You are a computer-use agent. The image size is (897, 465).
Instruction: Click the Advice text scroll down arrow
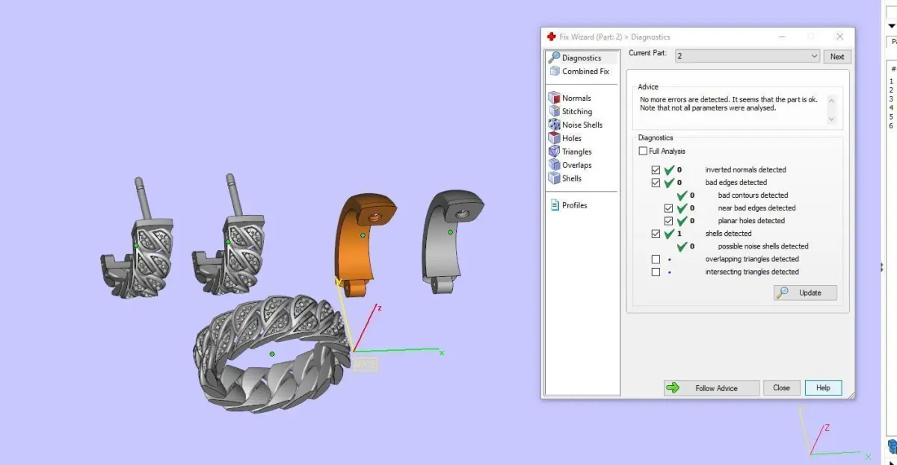coord(832,119)
